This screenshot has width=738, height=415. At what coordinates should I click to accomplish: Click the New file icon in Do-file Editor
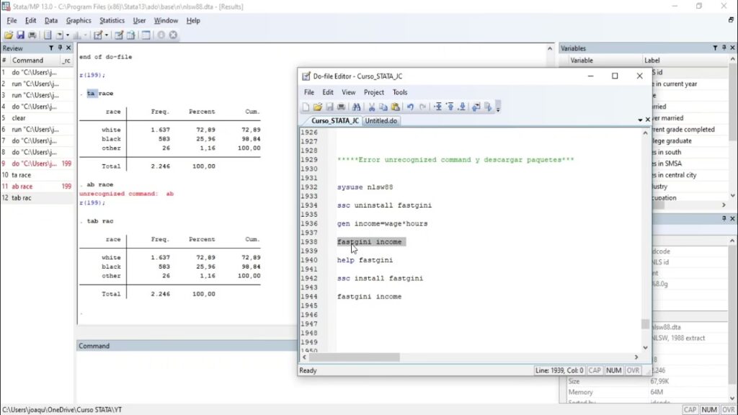coord(306,107)
